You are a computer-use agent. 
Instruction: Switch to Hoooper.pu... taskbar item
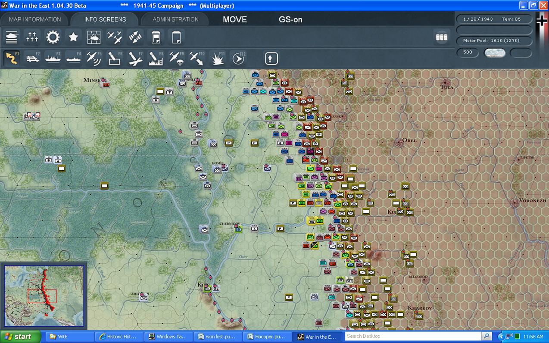click(266, 337)
